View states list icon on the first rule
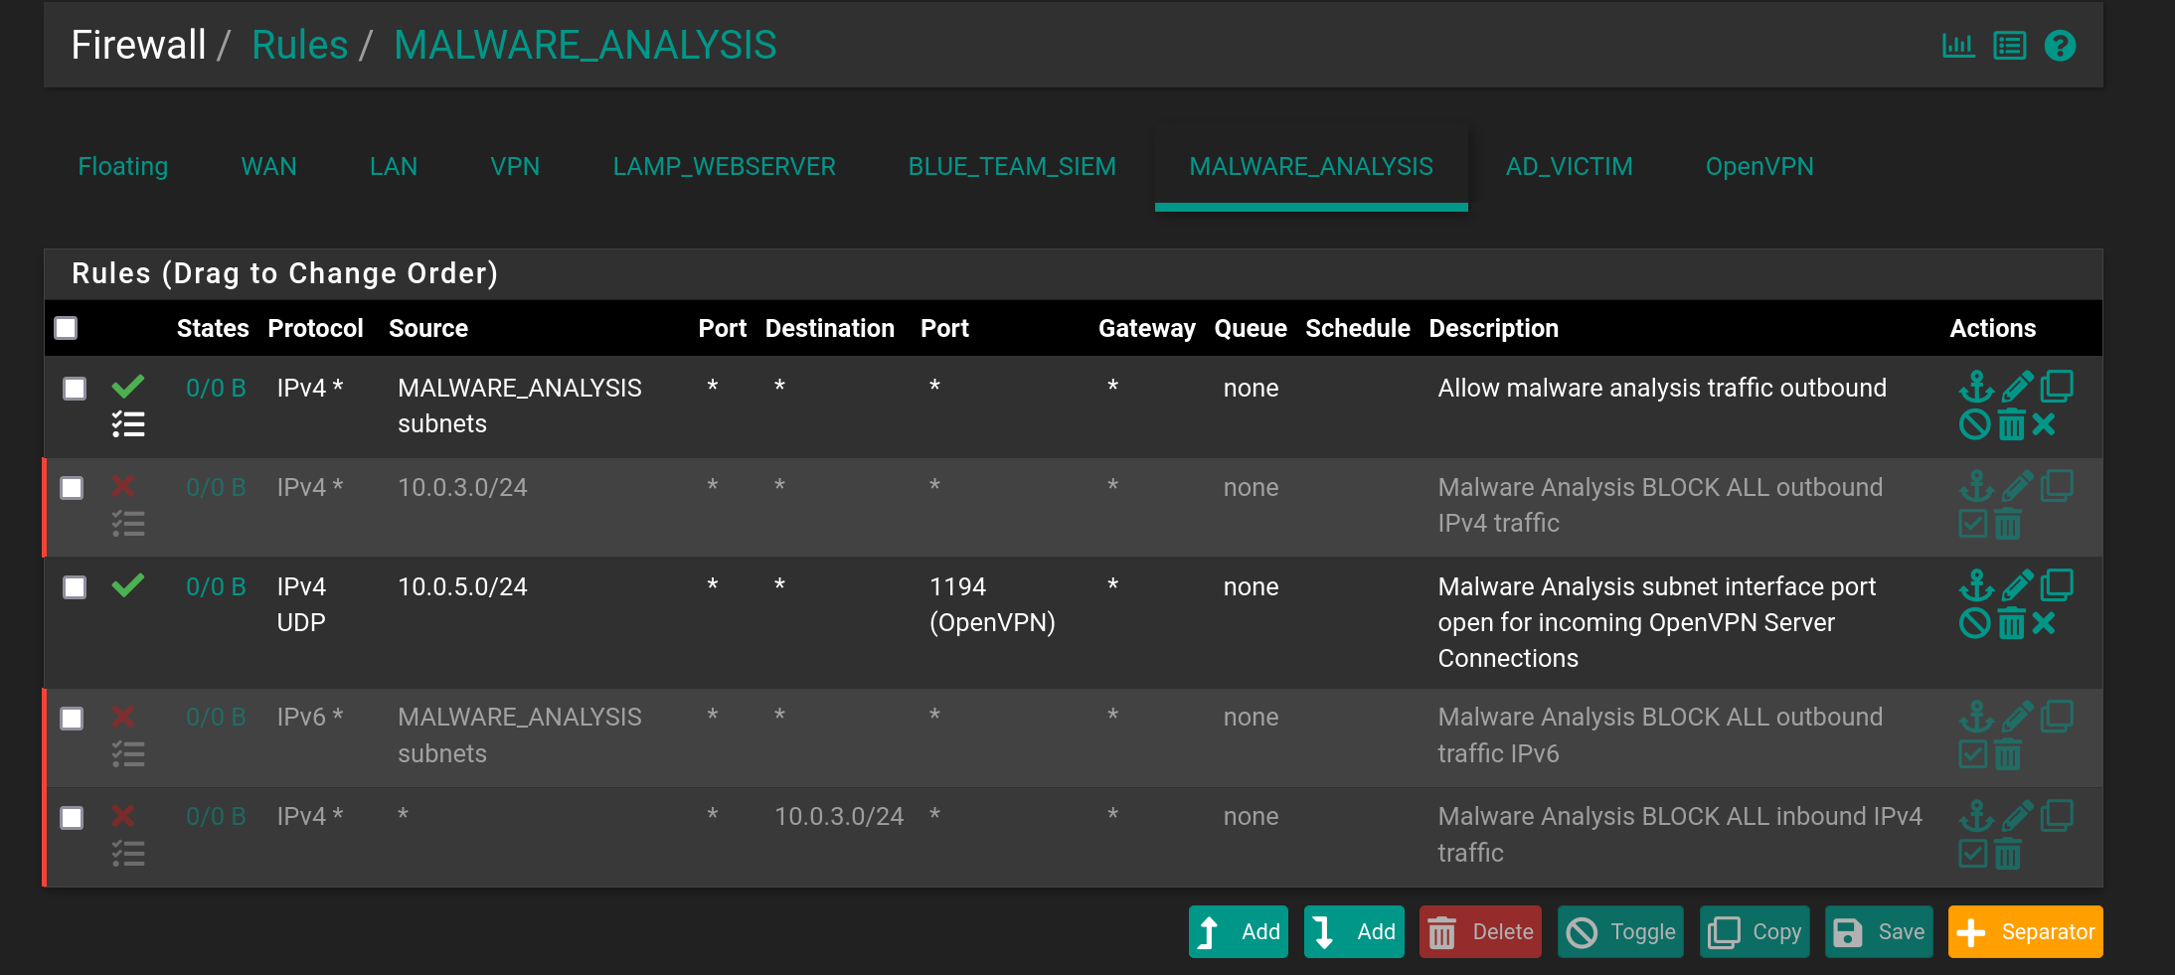This screenshot has width=2175, height=975. coord(129,424)
